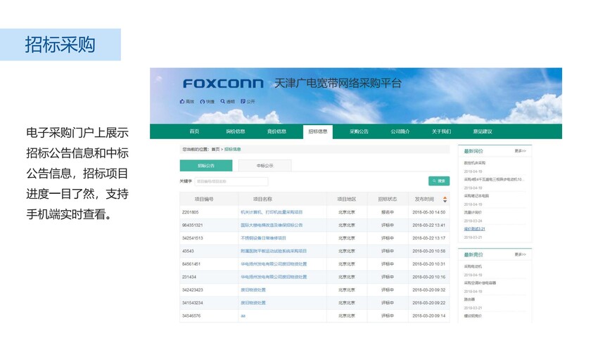This screenshot has height=340, width=605.
Task: Click timestamp 2018-03-20 09:14
Action: pyautogui.click(x=428, y=315)
